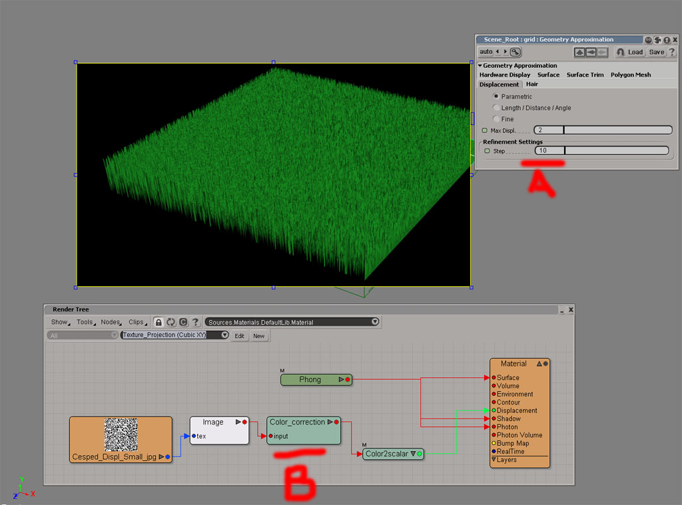Open Show menu in Render Tree
This screenshot has width=682, height=505.
click(x=61, y=322)
